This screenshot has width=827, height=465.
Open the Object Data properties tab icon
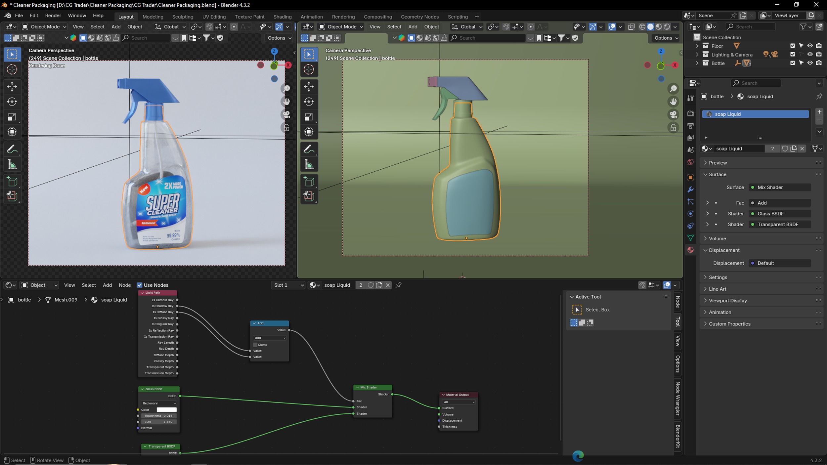[690, 238]
